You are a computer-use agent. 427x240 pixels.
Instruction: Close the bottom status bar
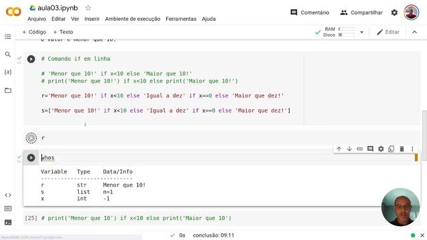click(x=422, y=235)
